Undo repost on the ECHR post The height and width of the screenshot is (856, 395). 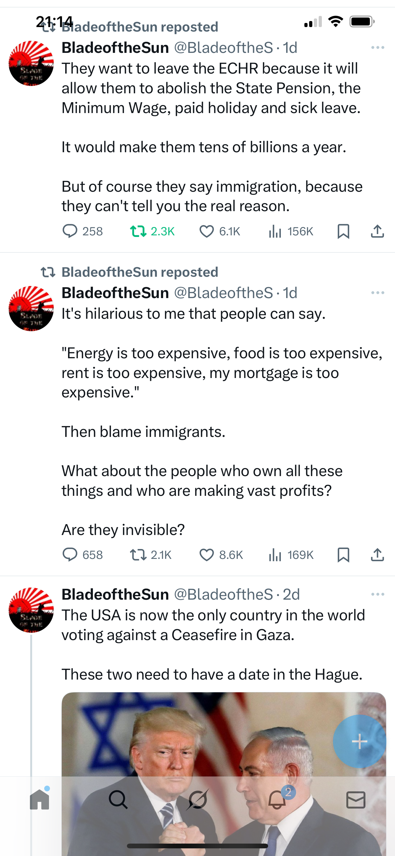coord(138,231)
